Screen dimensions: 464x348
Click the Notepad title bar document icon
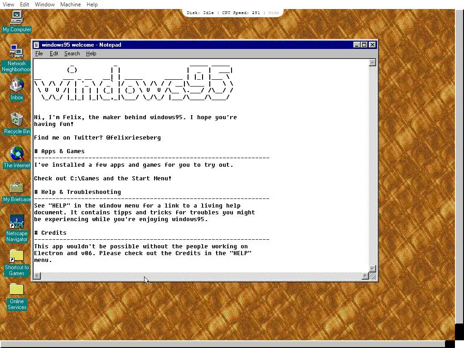(36, 45)
